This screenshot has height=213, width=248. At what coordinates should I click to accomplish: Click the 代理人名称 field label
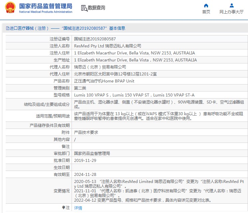click(60, 67)
